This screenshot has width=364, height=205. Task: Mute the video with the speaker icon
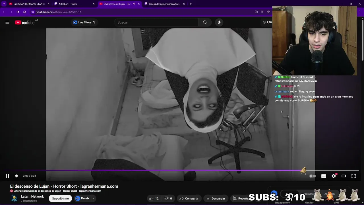tap(16, 176)
